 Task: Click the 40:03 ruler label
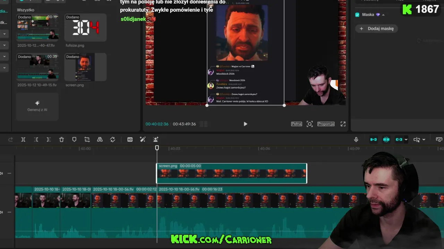tap(174, 148)
